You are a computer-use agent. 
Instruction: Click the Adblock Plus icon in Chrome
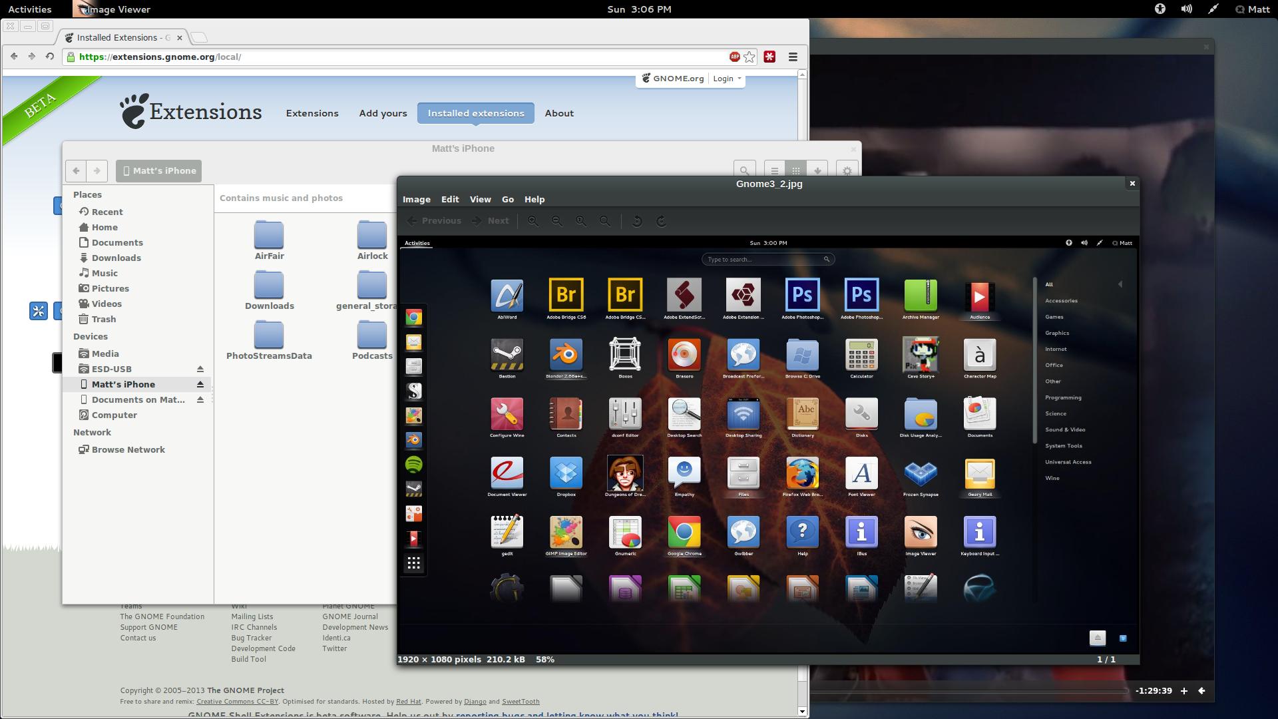[x=734, y=57]
